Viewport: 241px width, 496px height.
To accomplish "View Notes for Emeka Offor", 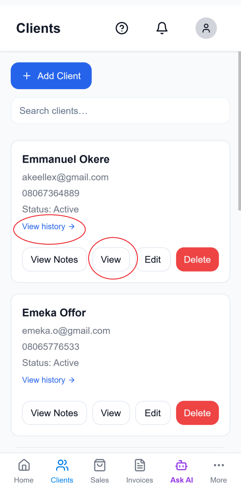I will 54,413.
